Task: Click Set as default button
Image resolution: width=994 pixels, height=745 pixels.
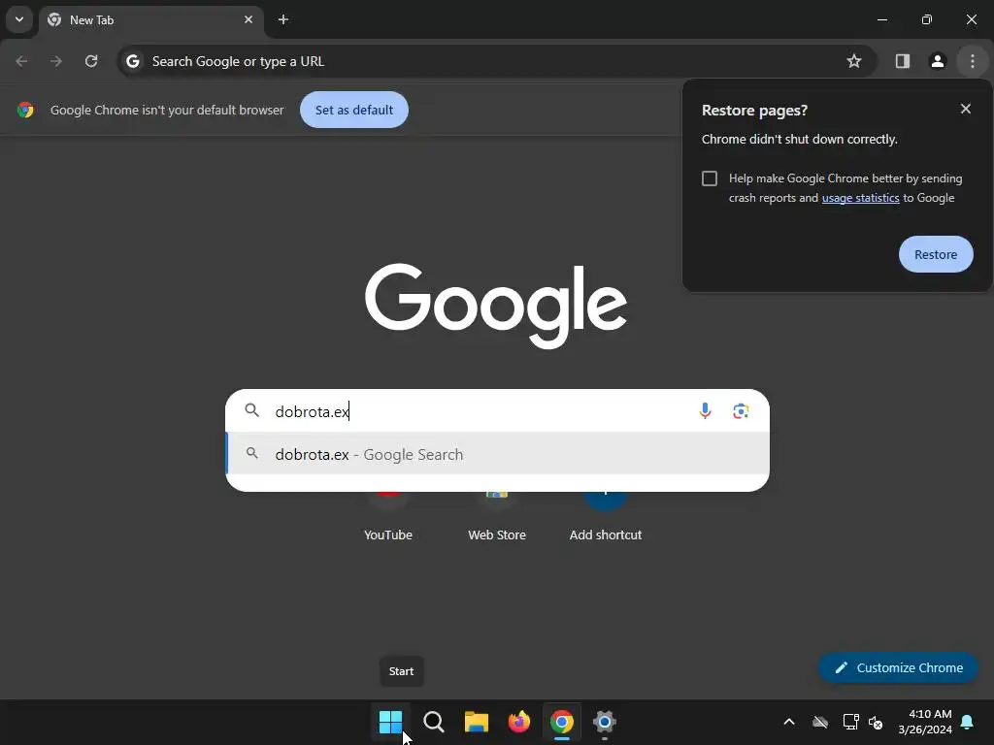Action: [x=354, y=110]
